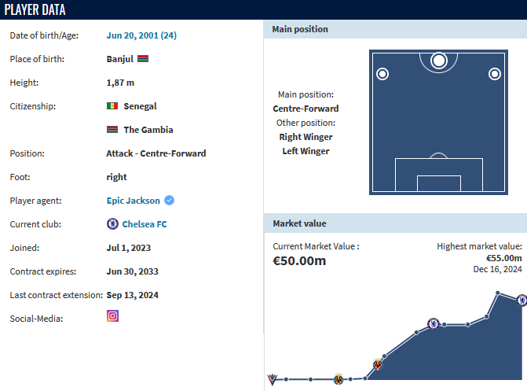Click The Gambia citizenship flag icon
The height and width of the screenshot is (391, 527).
coord(112,129)
